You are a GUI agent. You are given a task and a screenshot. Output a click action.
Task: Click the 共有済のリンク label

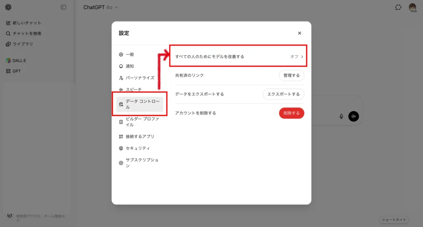point(189,75)
